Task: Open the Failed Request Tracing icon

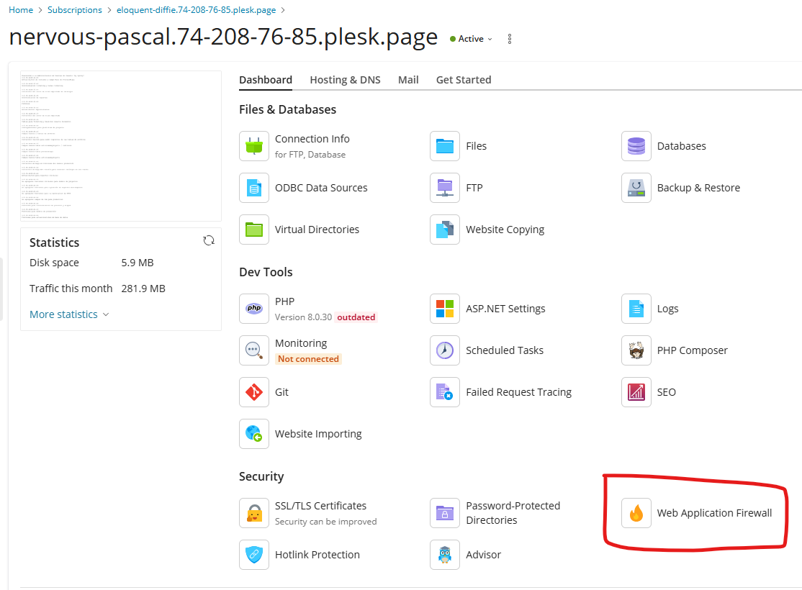Action: (x=444, y=392)
